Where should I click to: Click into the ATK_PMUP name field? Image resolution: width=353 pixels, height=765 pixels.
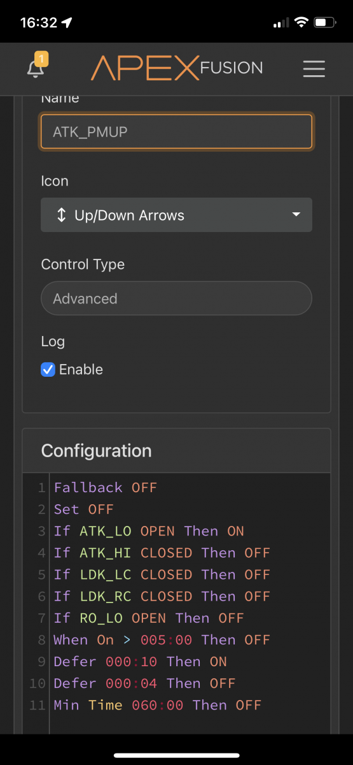[x=176, y=131]
